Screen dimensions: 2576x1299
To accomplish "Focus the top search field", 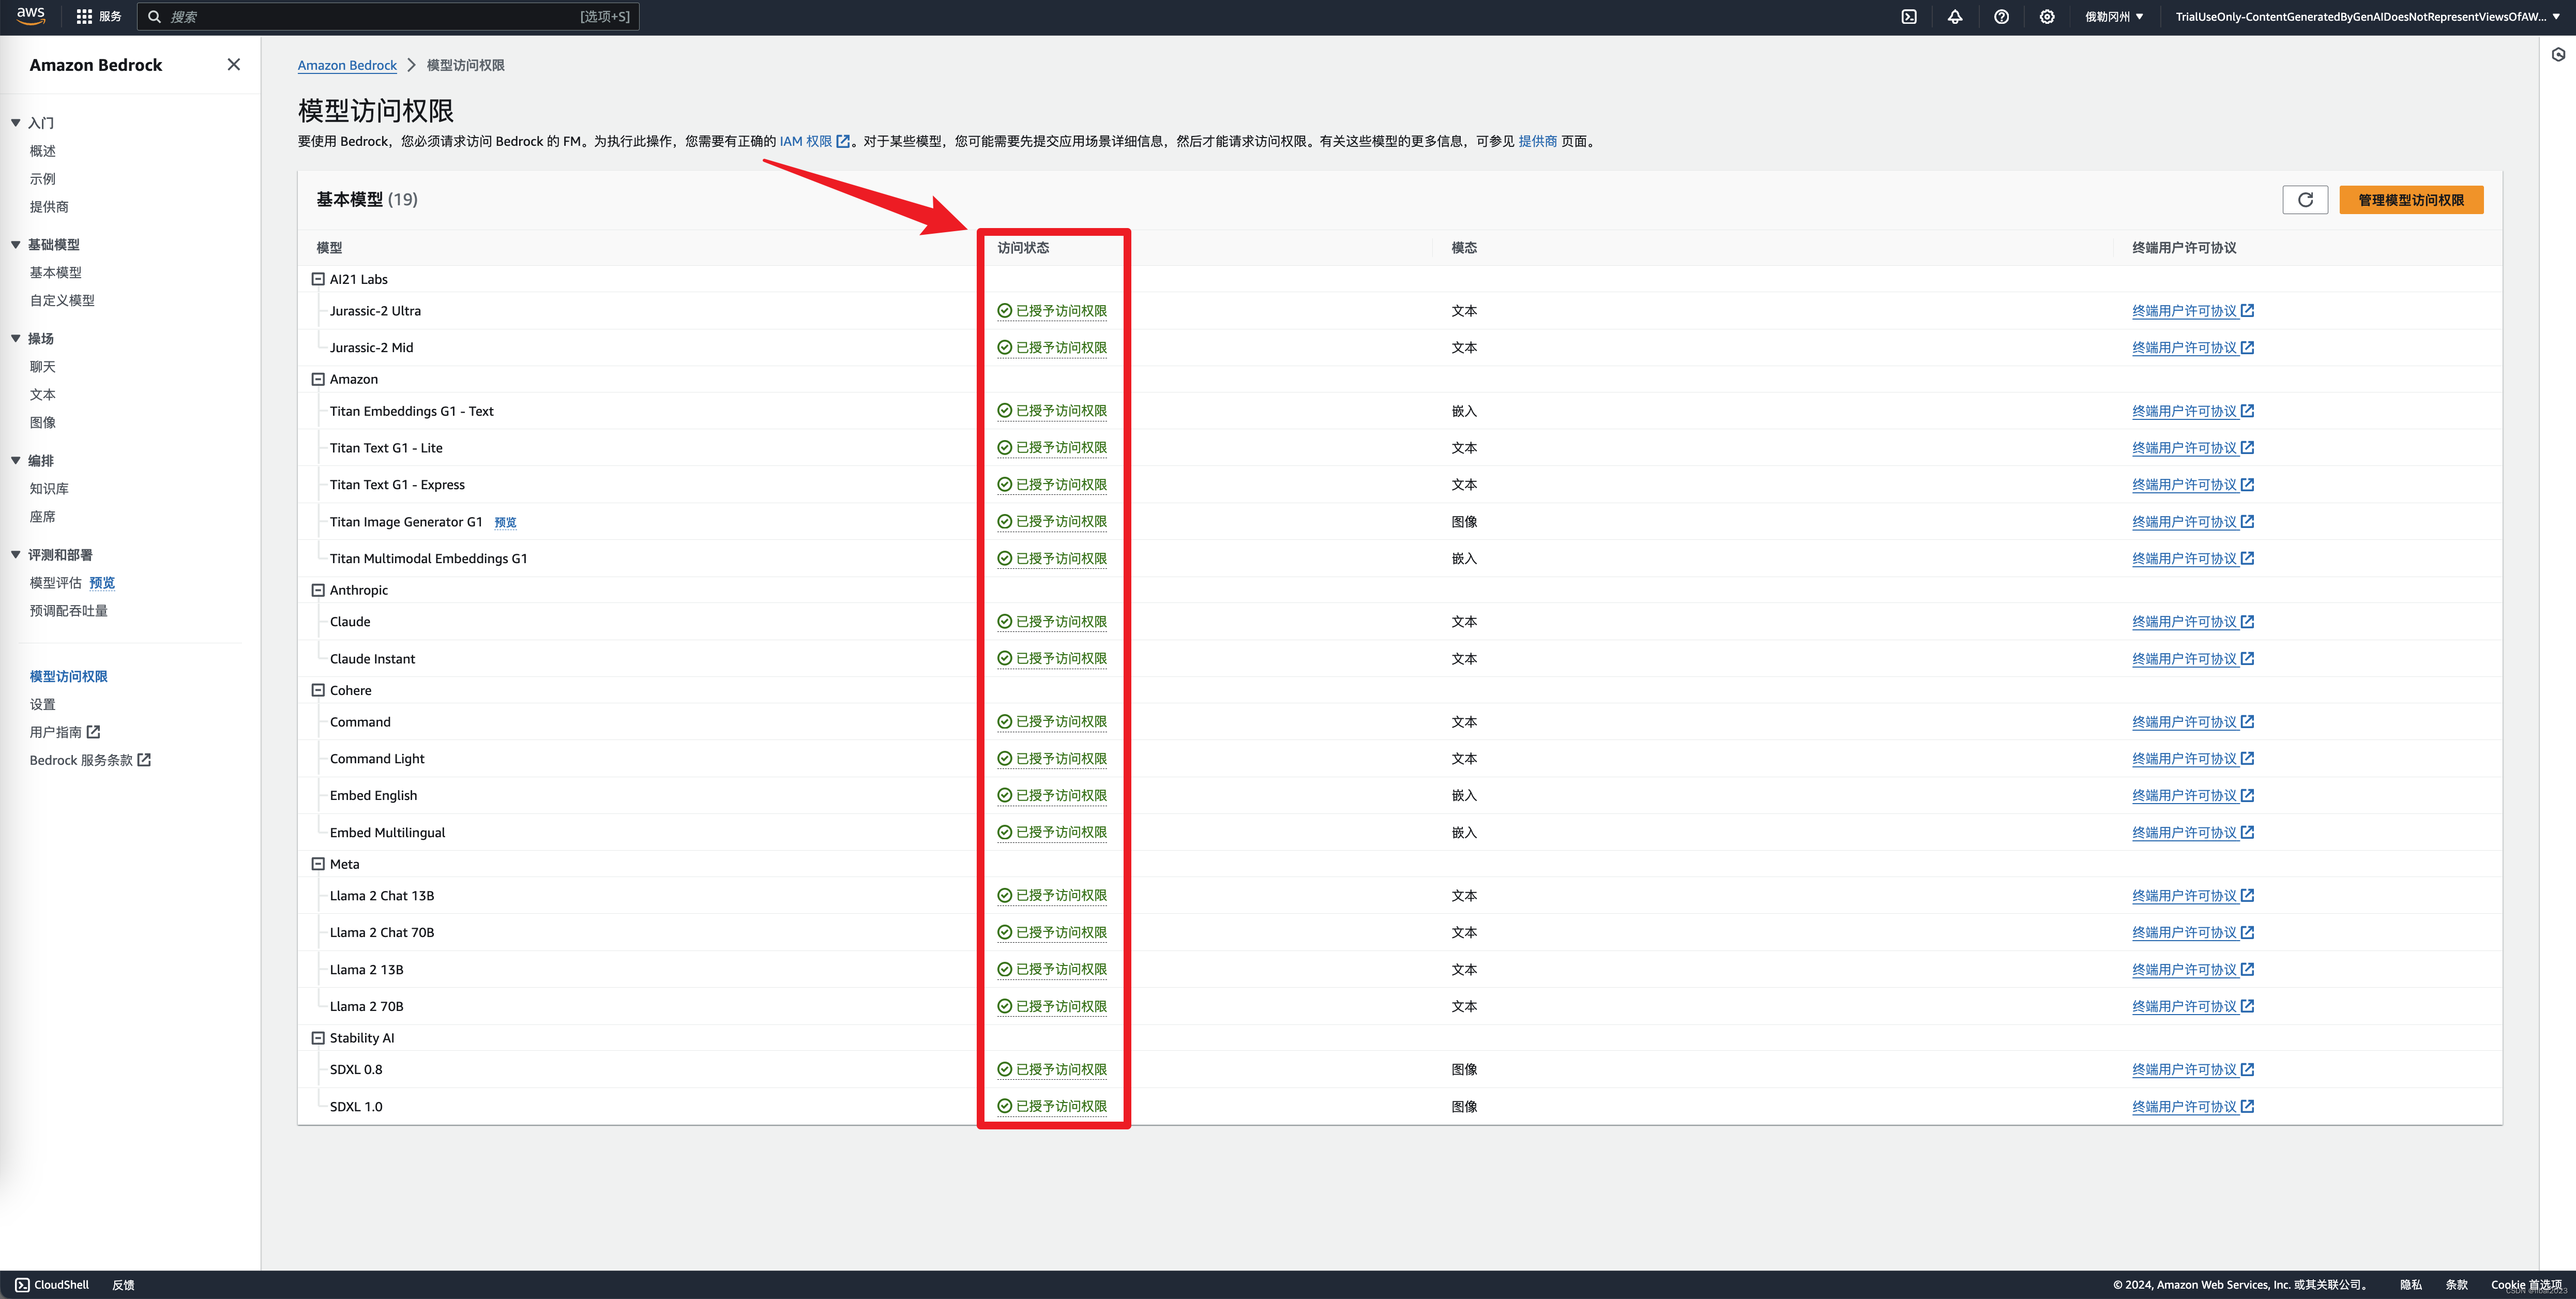I will pos(388,16).
